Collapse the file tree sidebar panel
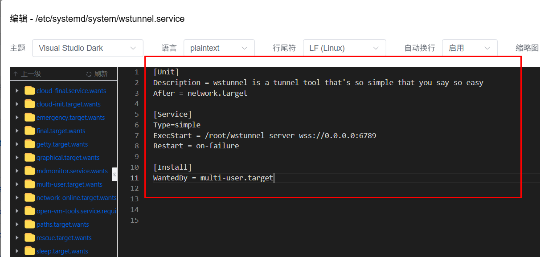 point(115,174)
